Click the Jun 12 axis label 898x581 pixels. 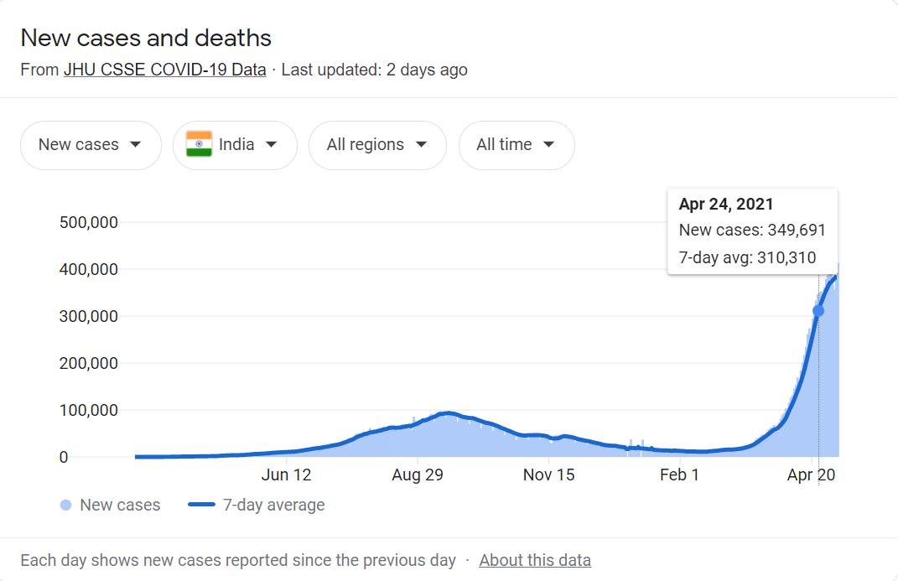pyautogui.click(x=286, y=475)
